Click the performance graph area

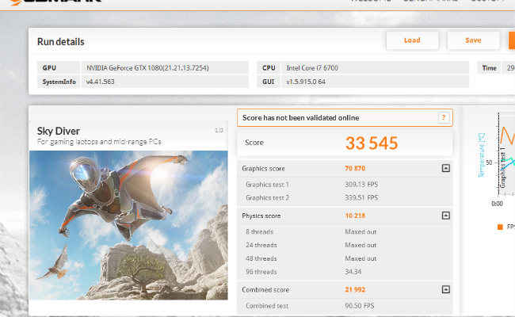click(505, 155)
